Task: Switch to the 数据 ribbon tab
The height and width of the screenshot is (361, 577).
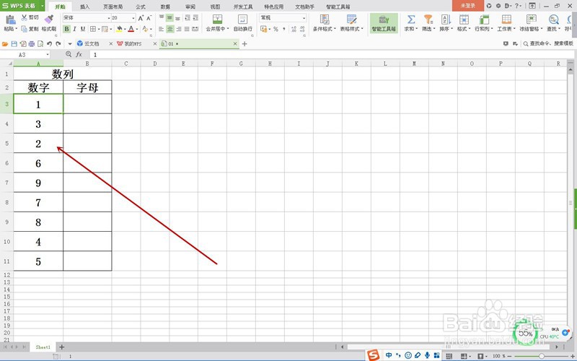Action: point(166,6)
